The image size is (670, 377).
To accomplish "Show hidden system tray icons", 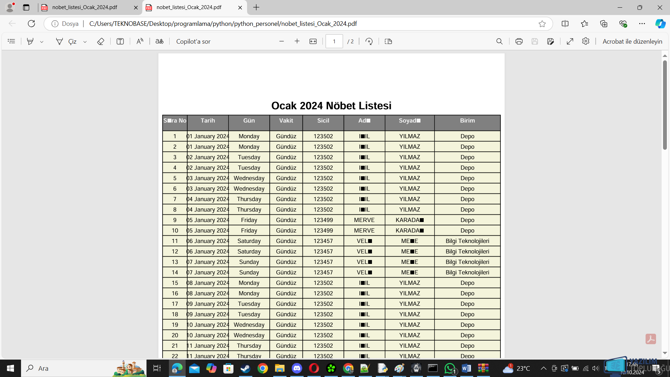I will point(543,368).
